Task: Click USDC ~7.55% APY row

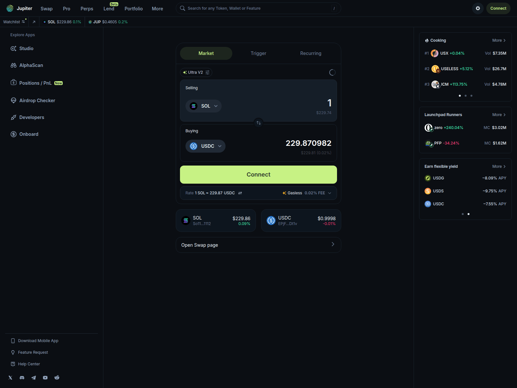Action: click(x=465, y=204)
